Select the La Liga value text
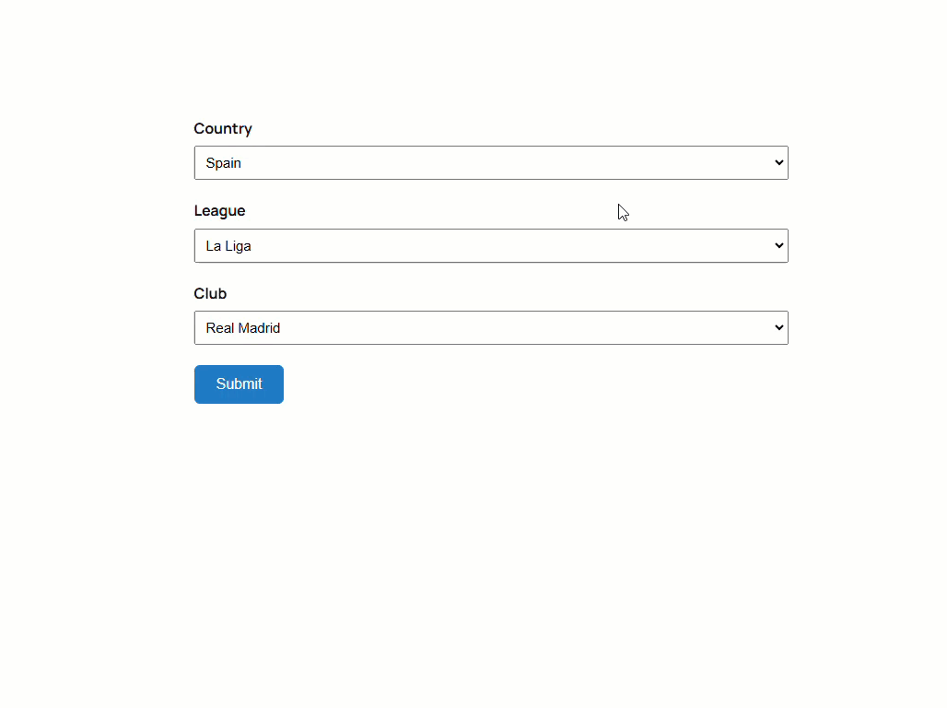Viewport: 947px width, 708px height. click(228, 246)
